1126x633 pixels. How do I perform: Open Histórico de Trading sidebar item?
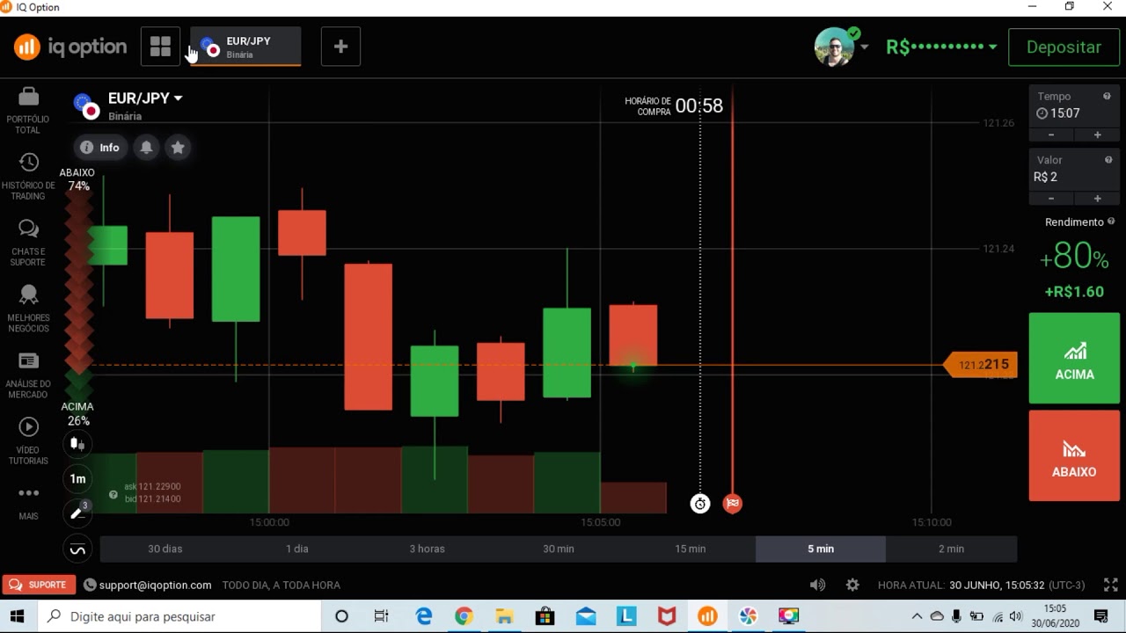pos(28,177)
